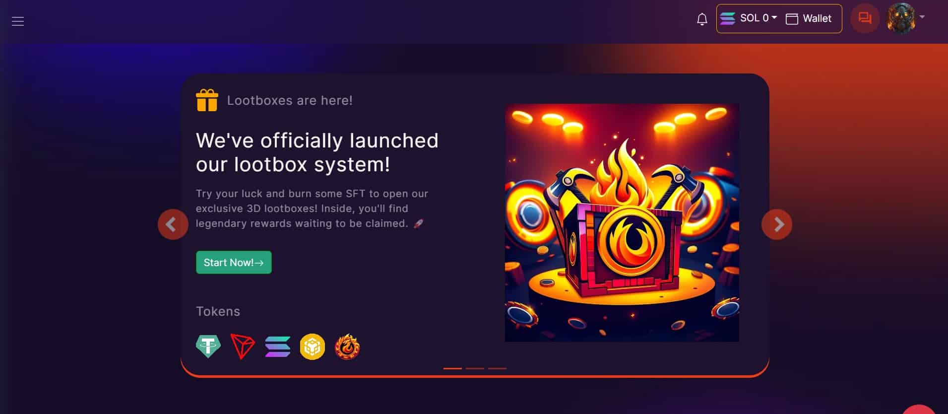The height and width of the screenshot is (414, 948).
Task: Click the BNB token icon
Action: [x=313, y=346]
